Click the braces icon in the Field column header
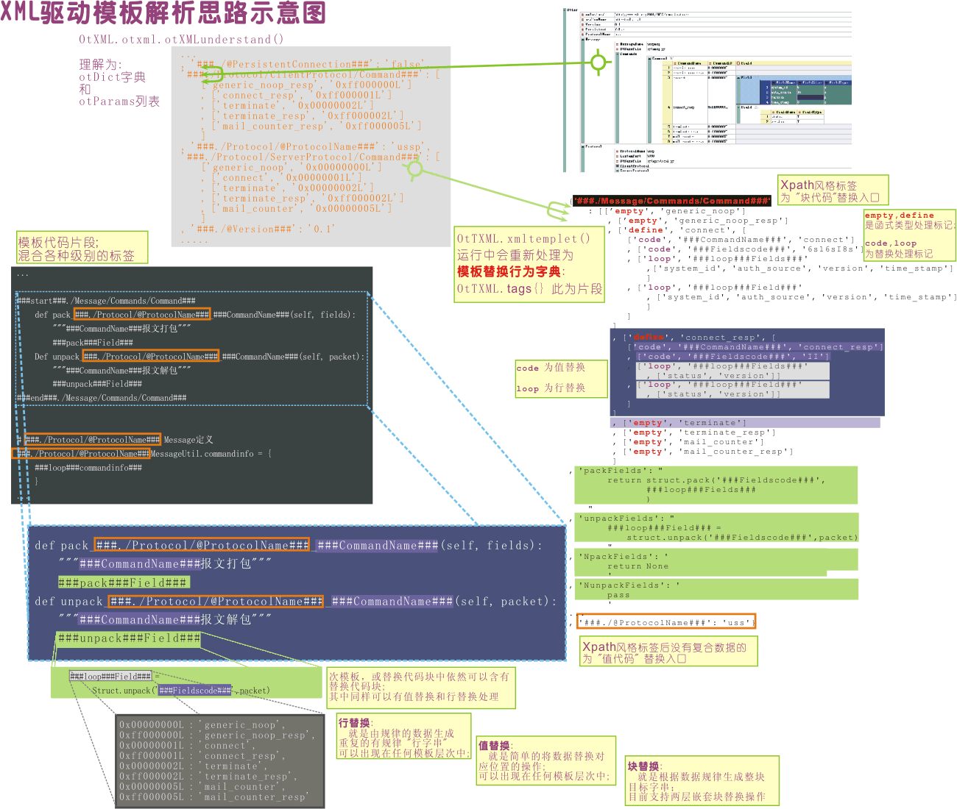The width and height of the screenshot is (957, 809). (x=738, y=64)
